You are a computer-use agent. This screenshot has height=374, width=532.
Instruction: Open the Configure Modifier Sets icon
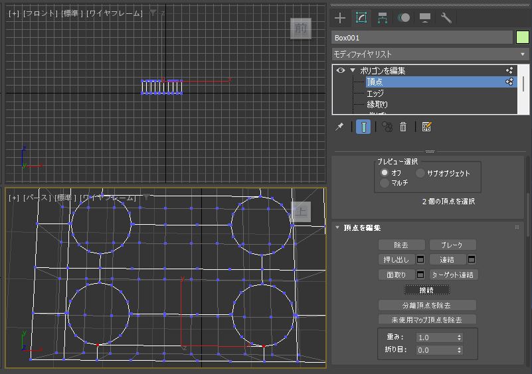tap(426, 127)
